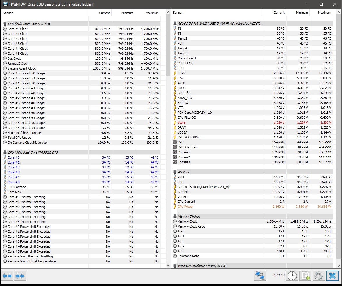Click right panel Maximum column header

tap(321, 13)
